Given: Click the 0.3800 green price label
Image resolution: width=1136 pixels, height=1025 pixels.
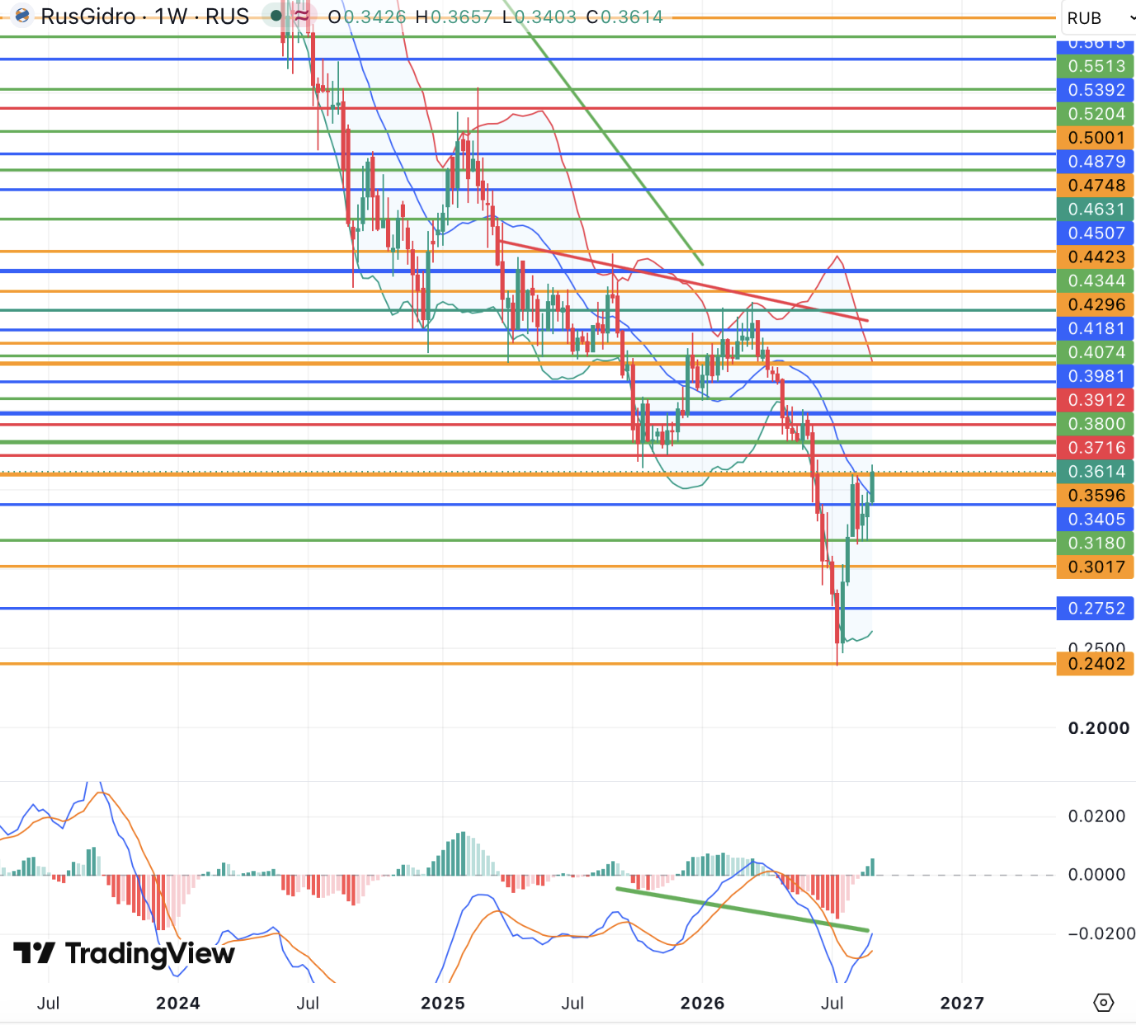Looking at the screenshot, I should tap(1096, 425).
